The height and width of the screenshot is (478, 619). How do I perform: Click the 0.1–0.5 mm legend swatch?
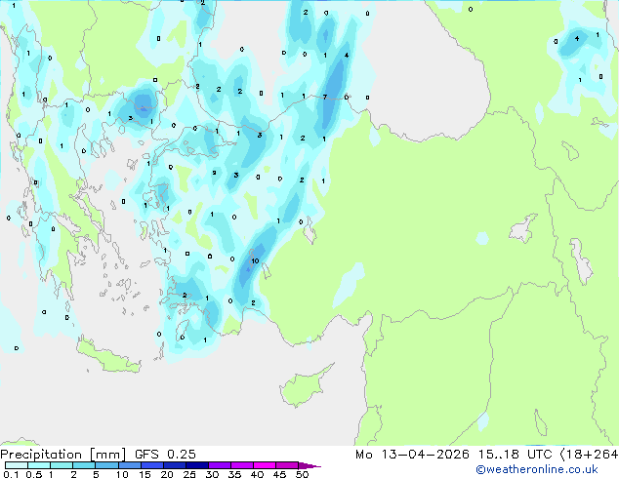click(17, 465)
